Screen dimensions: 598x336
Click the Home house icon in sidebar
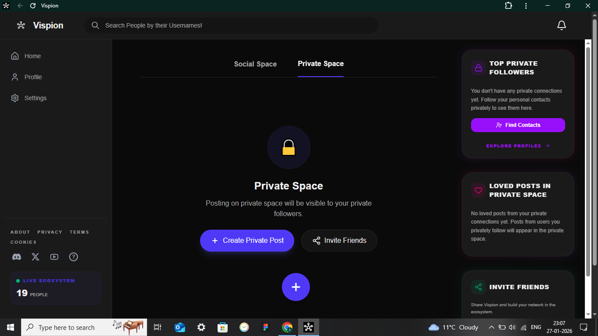[x=15, y=56]
